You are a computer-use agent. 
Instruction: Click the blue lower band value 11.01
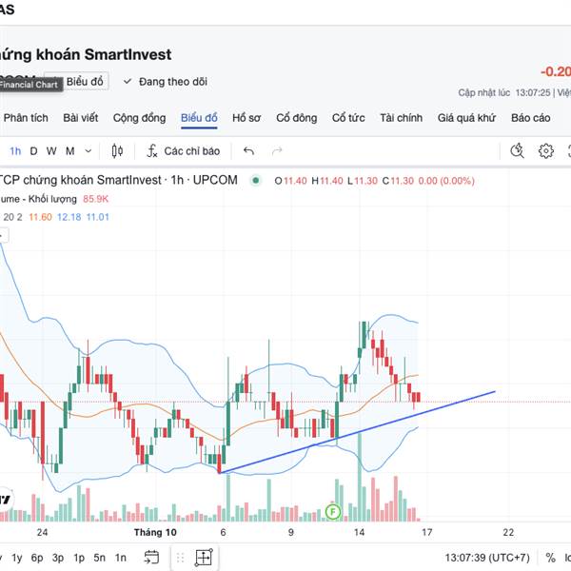coord(98,217)
